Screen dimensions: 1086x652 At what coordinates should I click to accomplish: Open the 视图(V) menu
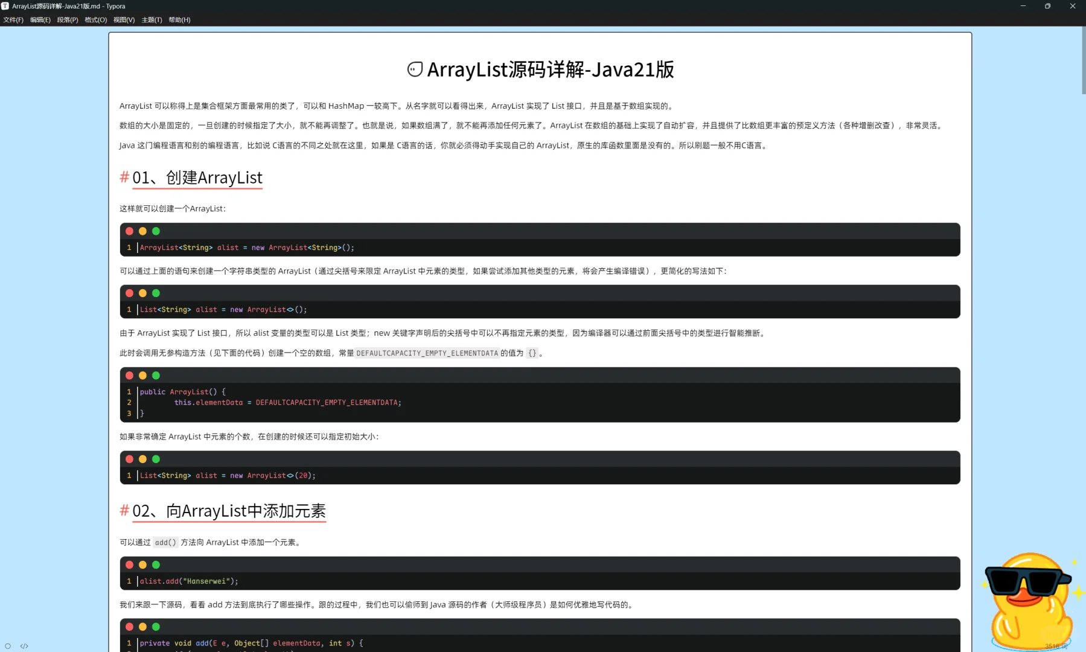click(124, 19)
